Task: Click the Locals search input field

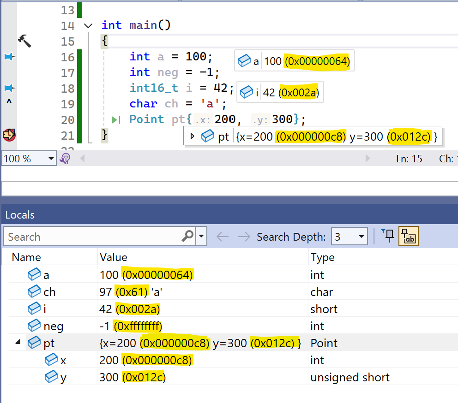Action: pos(93,237)
